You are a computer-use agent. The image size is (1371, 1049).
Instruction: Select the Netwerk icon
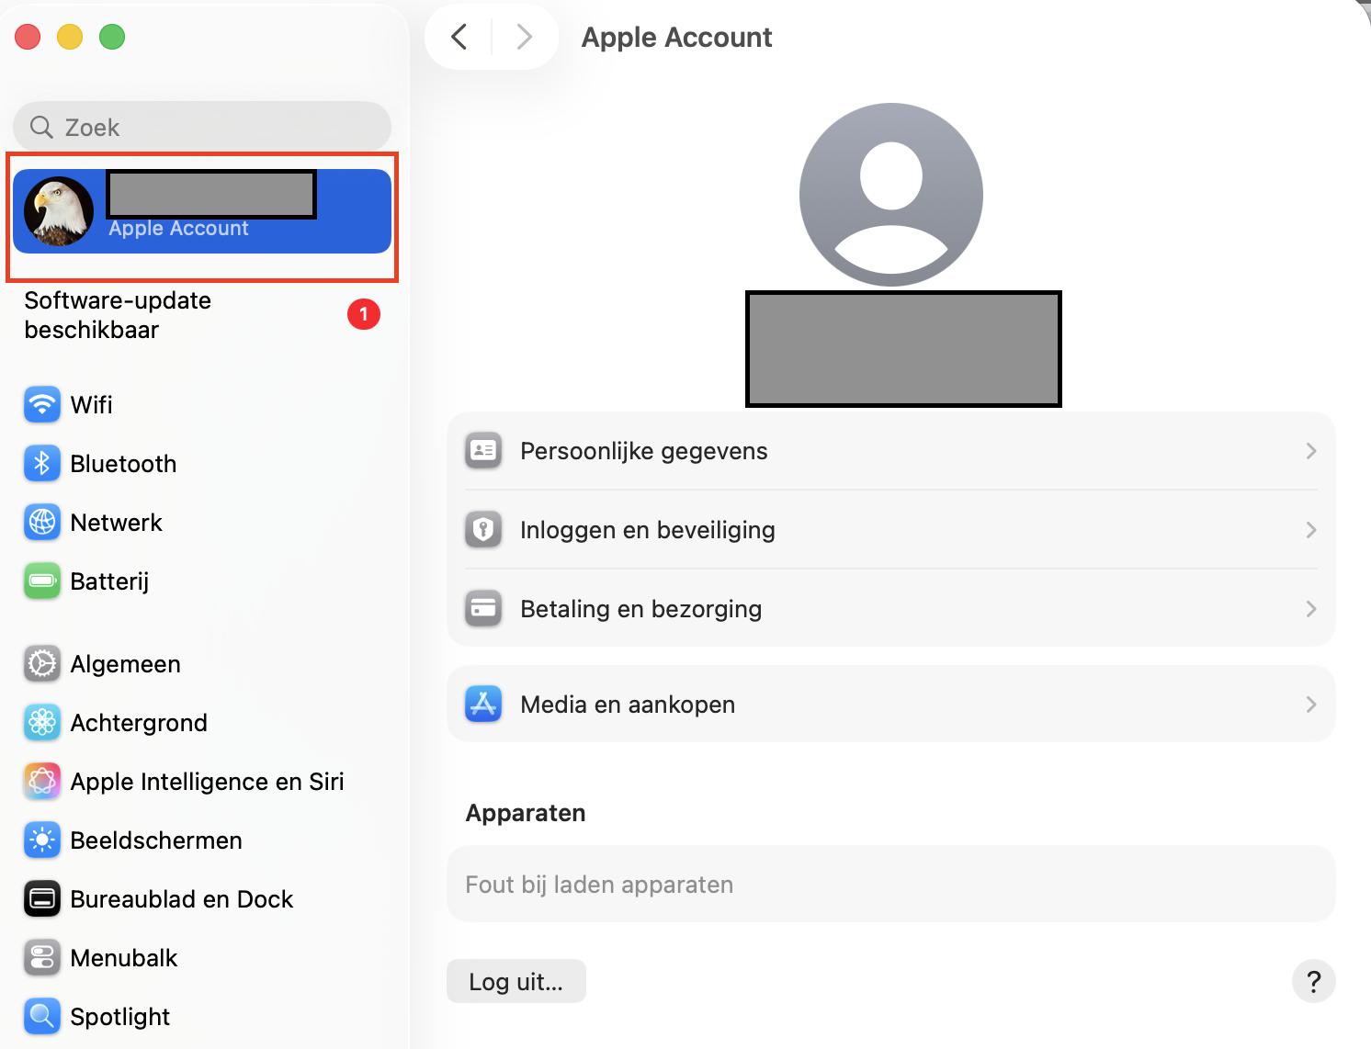pyautogui.click(x=41, y=522)
